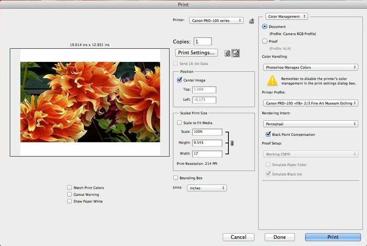Select portrait paper orientation icon
The width and height of the screenshot is (367, 246).
click(x=227, y=53)
